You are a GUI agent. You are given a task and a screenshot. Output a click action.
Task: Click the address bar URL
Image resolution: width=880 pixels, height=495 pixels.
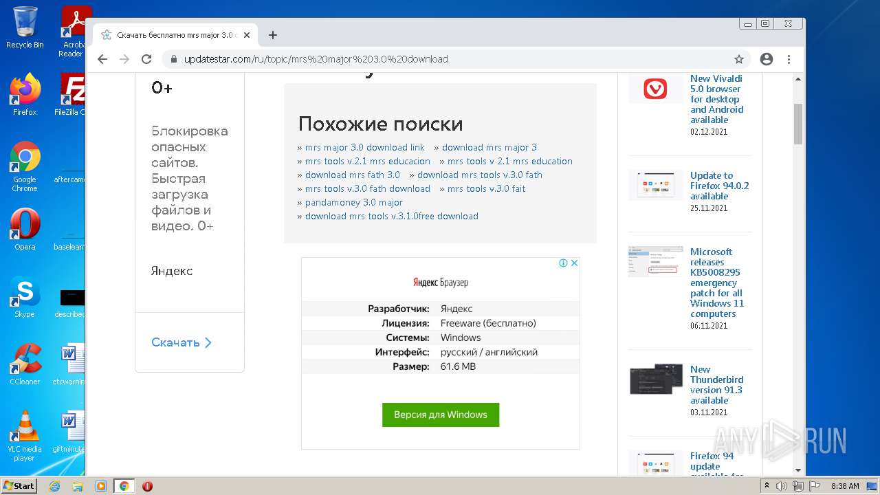[316, 59]
